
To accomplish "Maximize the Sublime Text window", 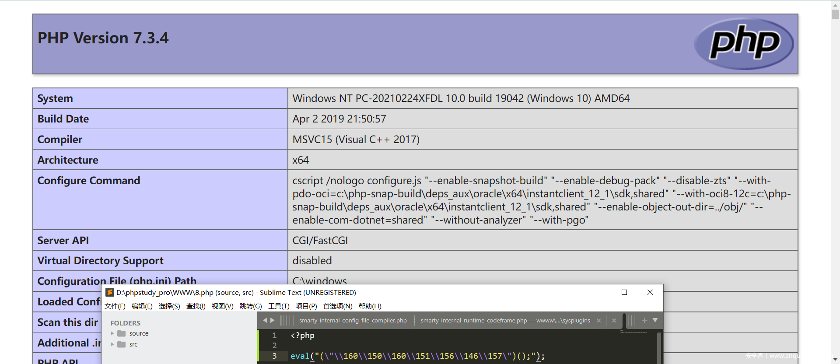I will point(624,292).
